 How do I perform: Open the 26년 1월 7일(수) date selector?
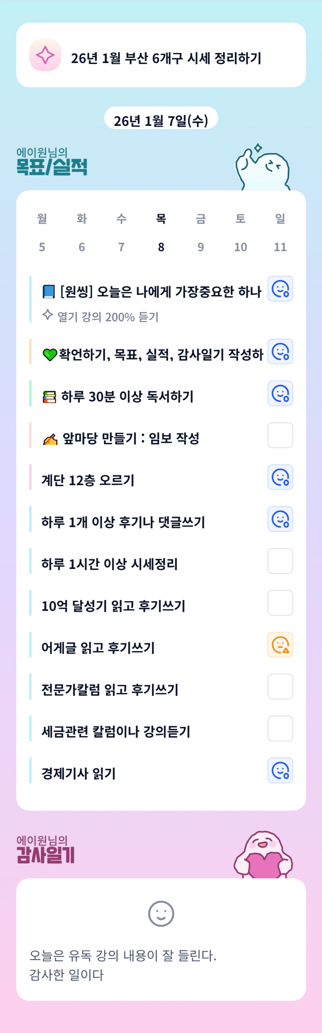pos(161,120)
